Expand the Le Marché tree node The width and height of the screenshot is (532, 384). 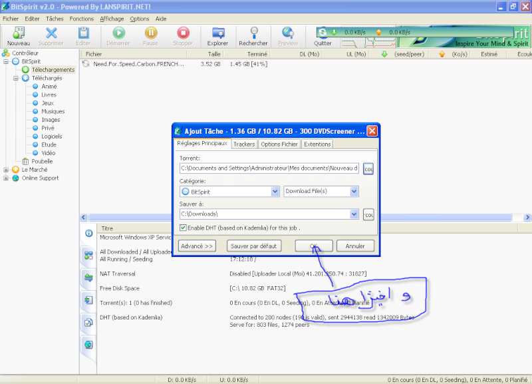coord(6,170)
